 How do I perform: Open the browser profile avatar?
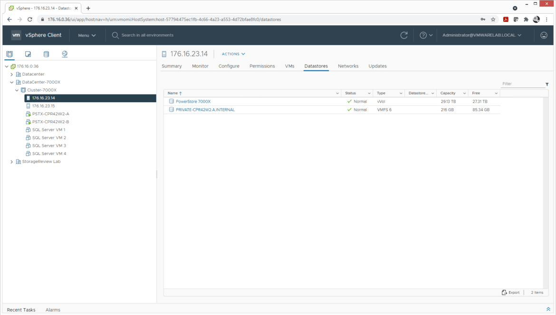(x=536, y=19)
